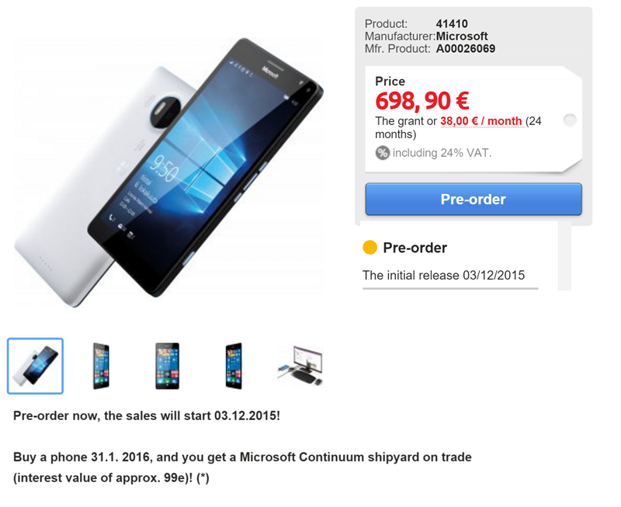Click the sales start 03.12.2015 sentence
This screenshot has width=621, height=507.
pos(147,415)
